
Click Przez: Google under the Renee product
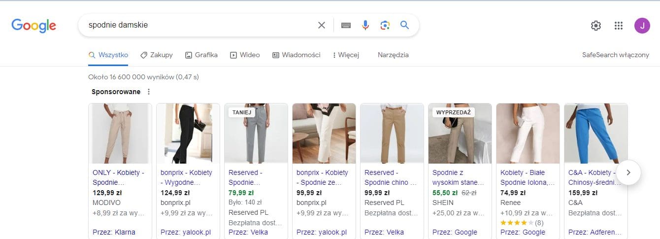pos(523,232)
